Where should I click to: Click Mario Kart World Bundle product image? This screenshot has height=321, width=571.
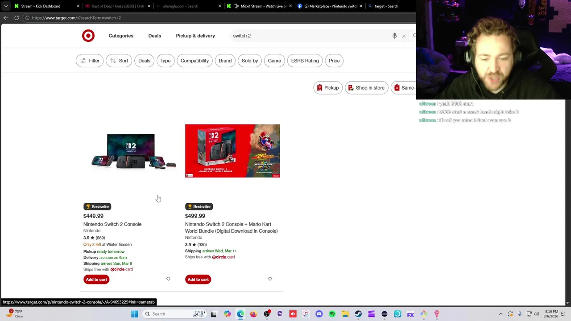pyautogui.click(x=232, y=151)
